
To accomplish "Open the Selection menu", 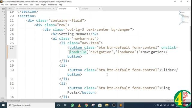I will pyautogui.click(x=13, y=5).
